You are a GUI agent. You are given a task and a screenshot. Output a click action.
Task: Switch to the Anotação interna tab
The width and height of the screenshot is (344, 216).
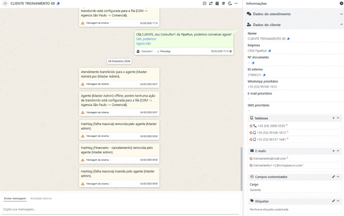pyautogui.click(x=41, y=199)
